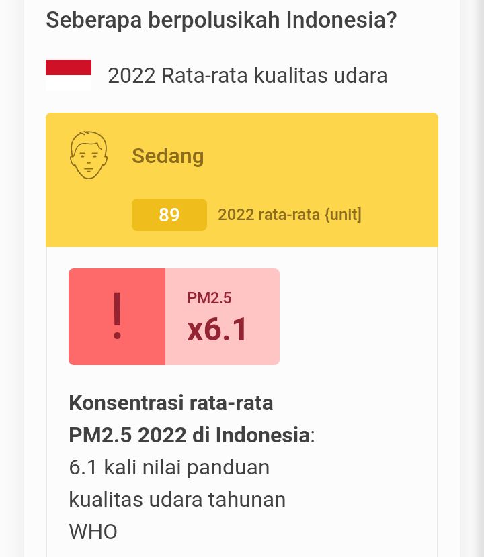Viewport: 484px width, 557px height.
Task: Click the 'Seberapa berpolusikah Indonesia?' heading
Action: point(221,19)
